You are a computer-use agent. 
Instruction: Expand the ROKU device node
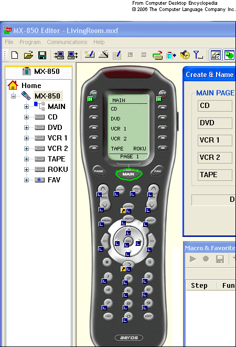[x=26, y=169]
